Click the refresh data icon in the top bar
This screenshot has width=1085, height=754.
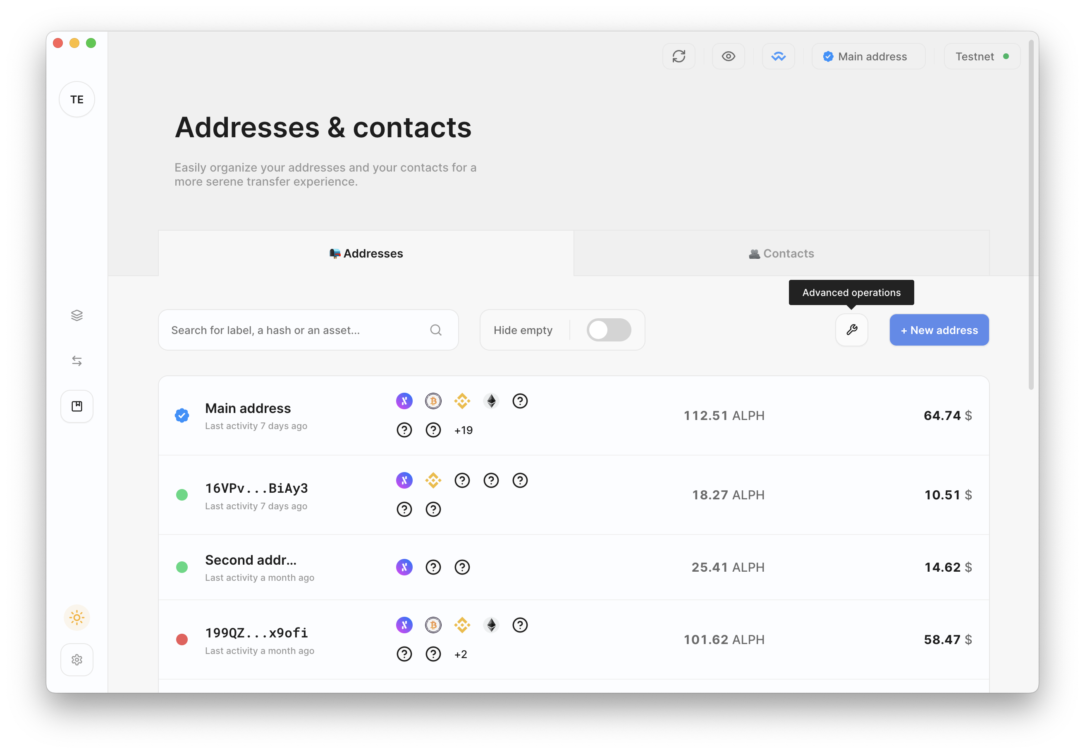[679, 57]
